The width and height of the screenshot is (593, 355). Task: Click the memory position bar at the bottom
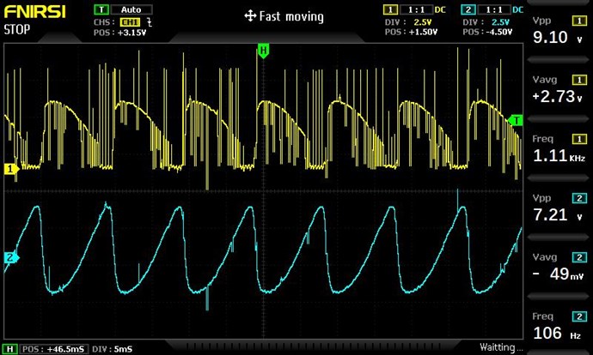click(314, 346)
